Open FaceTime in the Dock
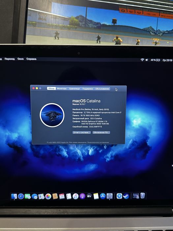Image resolution: width=173 pixels, height=231 pixels. (x=28, y=196)
